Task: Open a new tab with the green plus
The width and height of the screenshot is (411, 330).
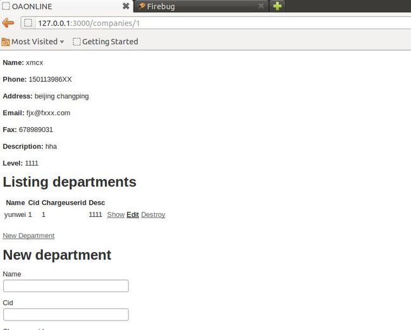Action: pyautogui.click(x=278, y=6)
